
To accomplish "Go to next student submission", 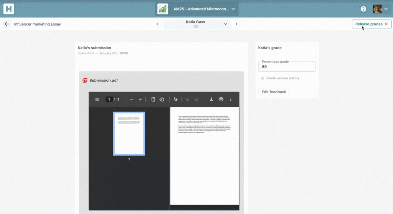I will (x=236, y=24).
